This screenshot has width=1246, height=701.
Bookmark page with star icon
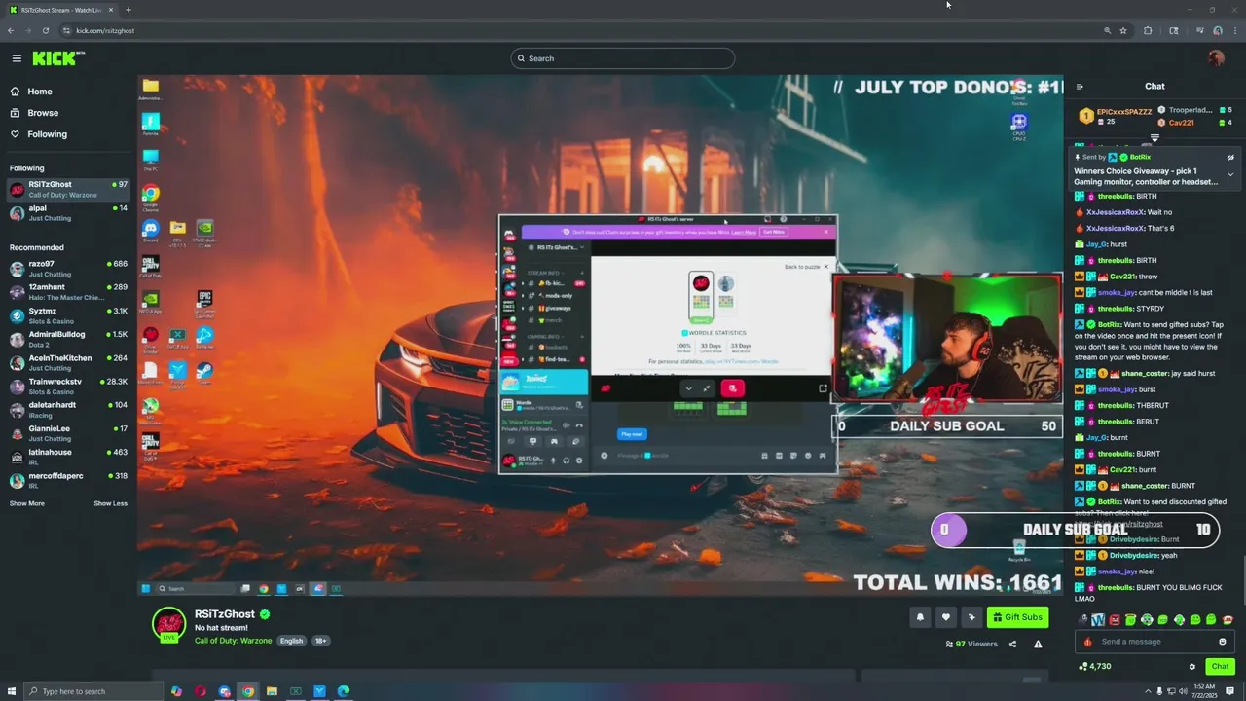point(1123,30)
